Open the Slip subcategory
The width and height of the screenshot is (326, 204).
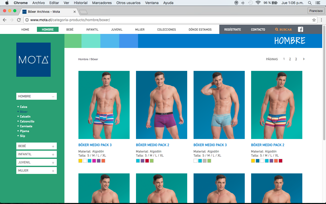click(22, 136)
